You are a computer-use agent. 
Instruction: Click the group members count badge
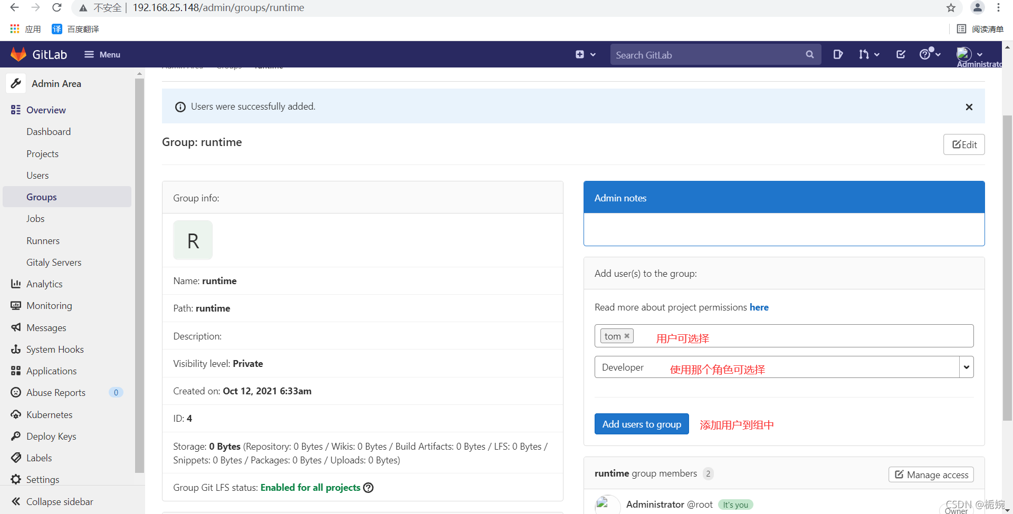[x=708, y=473]
